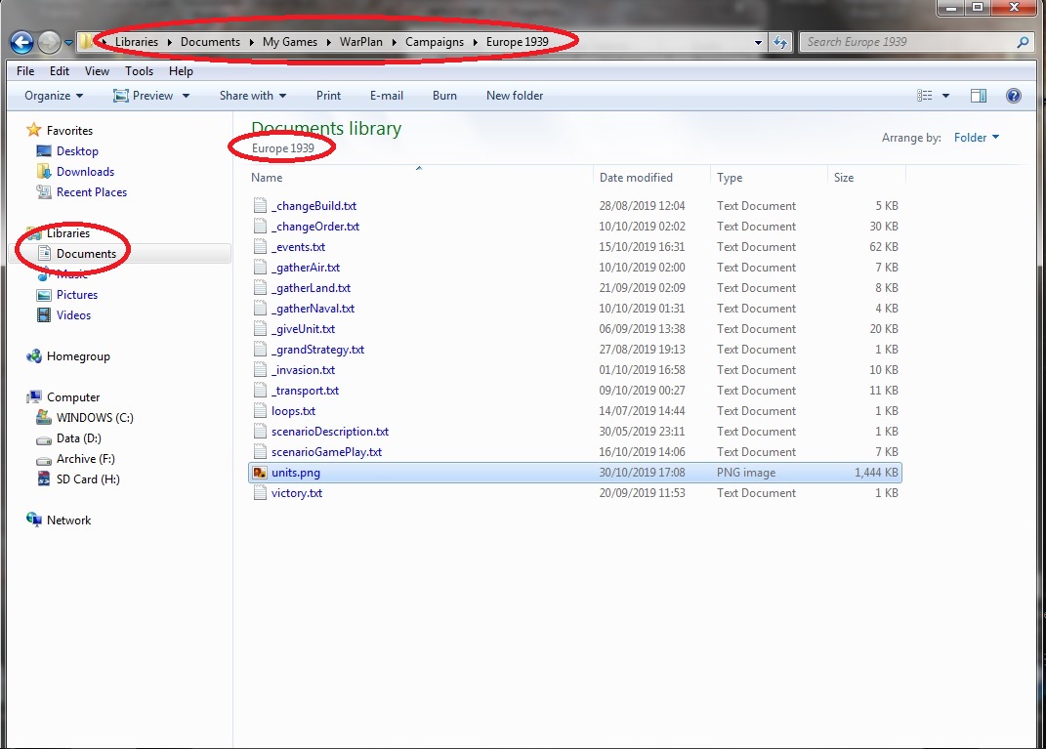Screen dimensions: 1046x749
Task: Click the Print toolbar button
Action: tap(328, 96)
